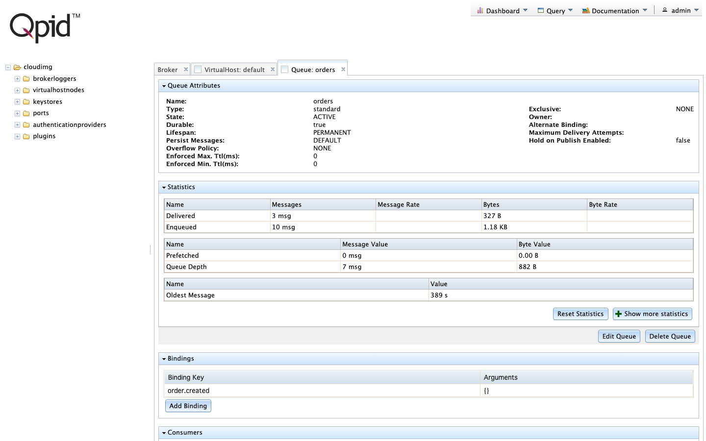The width and height of the screenshot is (706, 441).
Task: Click the Edit Queue button
Action: point(619,336)
